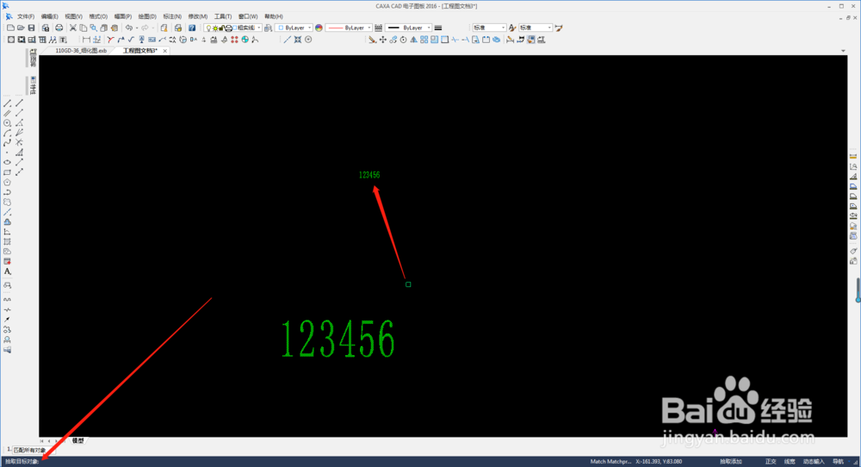Click the mirror icon
Image resolution: width=861 pixels, height=467 pixels.
(413, 40)
